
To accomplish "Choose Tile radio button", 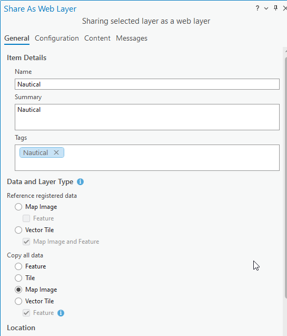I will pyautogui.click(x=18, y=278).
